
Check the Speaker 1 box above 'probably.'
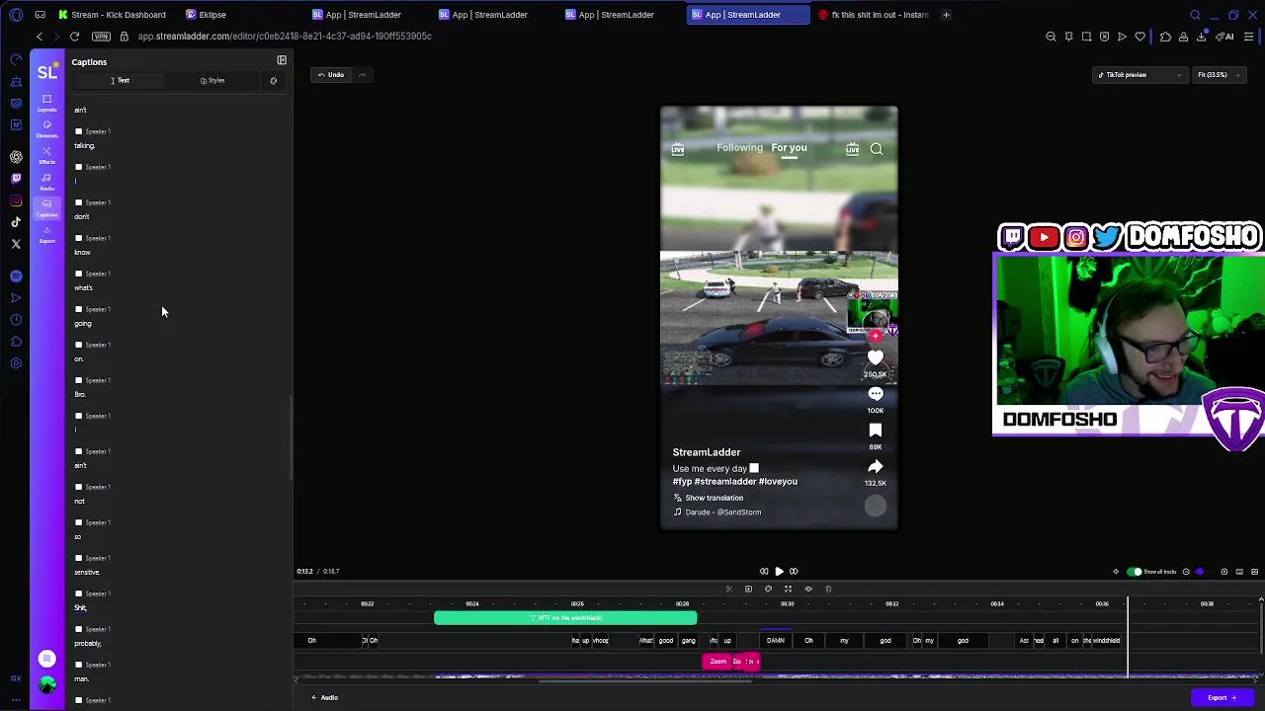point(78,629)
